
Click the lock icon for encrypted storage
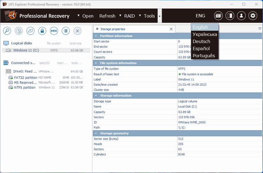point(42,31)
